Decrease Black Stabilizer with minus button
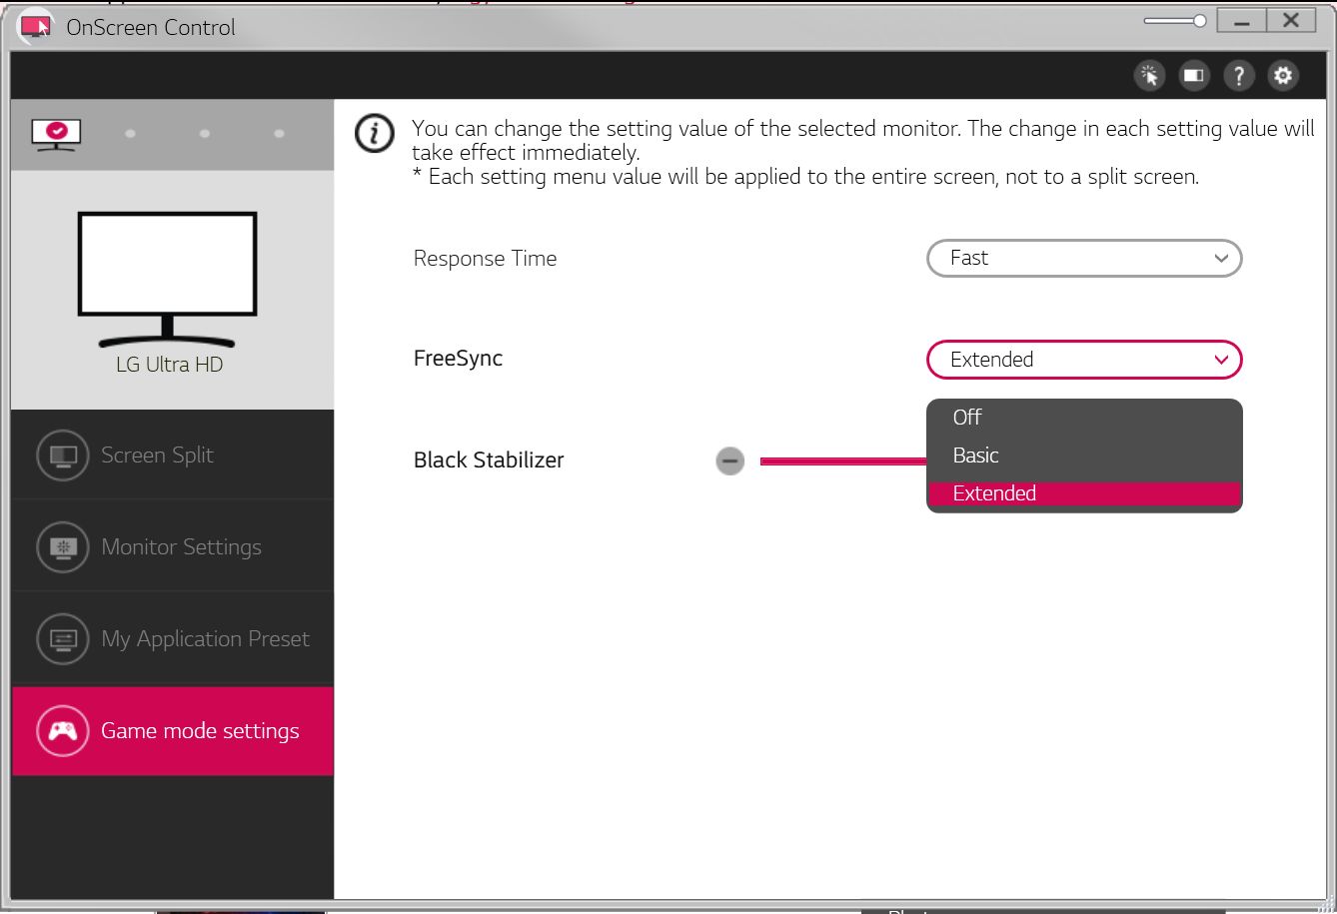 point(730,460)
